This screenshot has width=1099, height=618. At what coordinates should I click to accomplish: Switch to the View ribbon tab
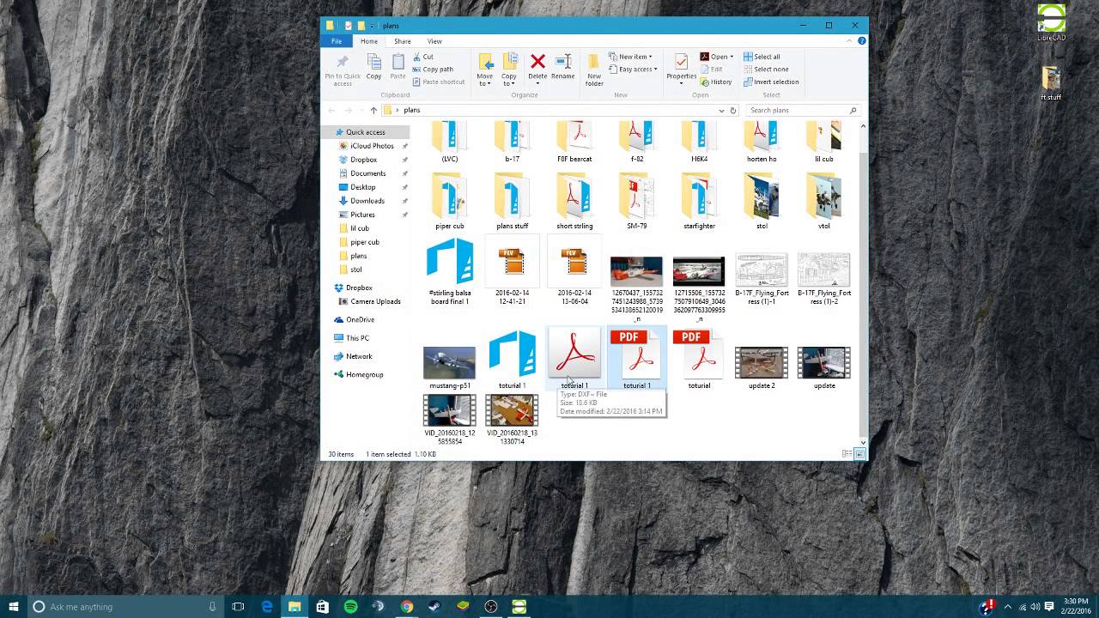pos(434,41)
